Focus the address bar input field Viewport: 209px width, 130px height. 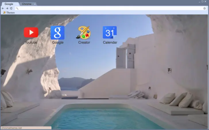click(x=109, y=8)
